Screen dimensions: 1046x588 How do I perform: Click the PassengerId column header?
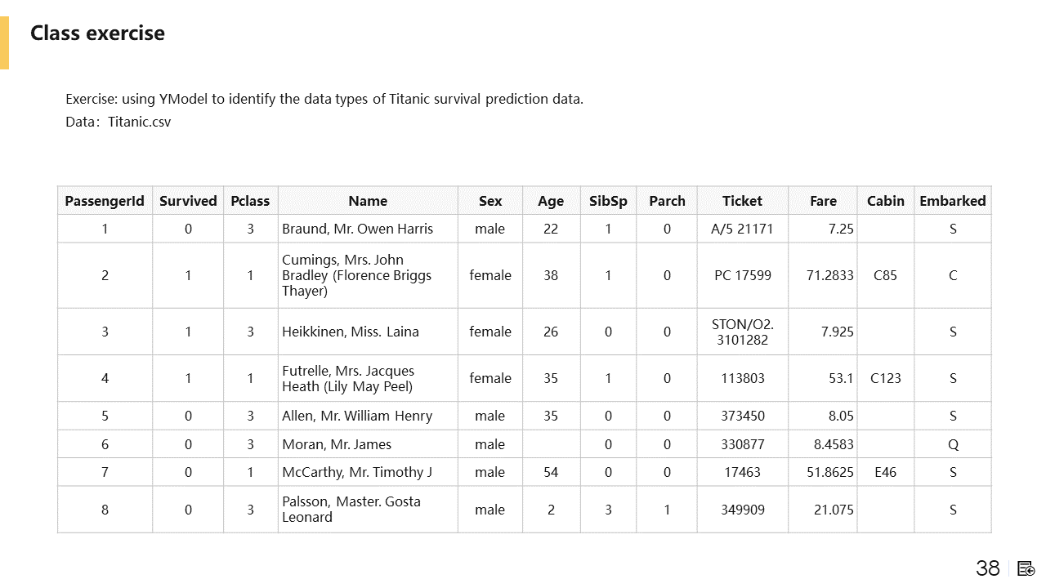click(x=105, y=201)
